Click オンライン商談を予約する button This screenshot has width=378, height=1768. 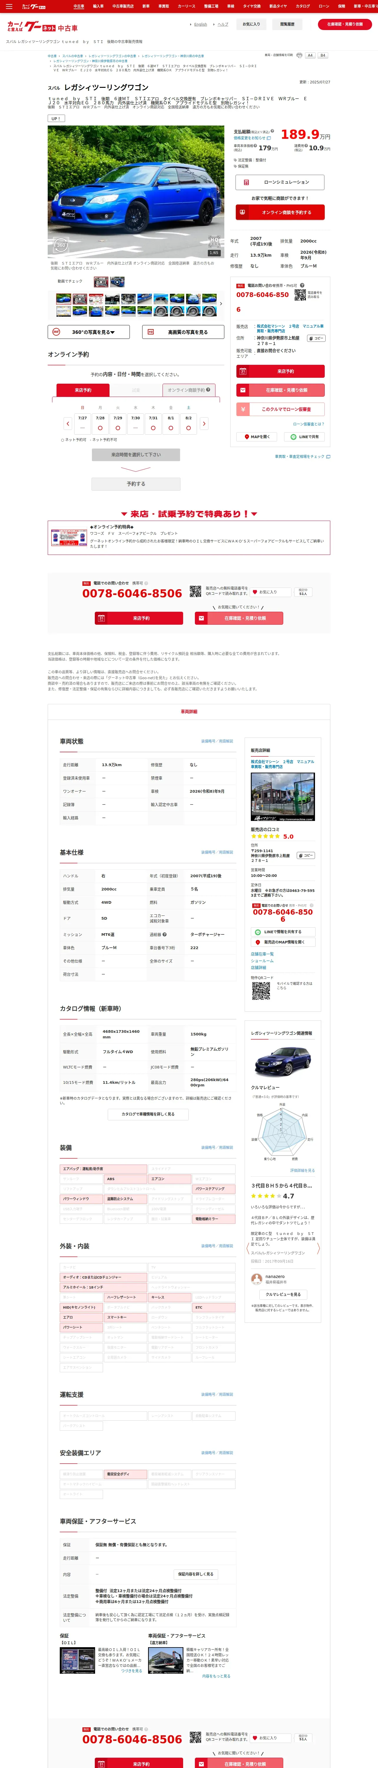pyautogui.click(x=280, y=212)
